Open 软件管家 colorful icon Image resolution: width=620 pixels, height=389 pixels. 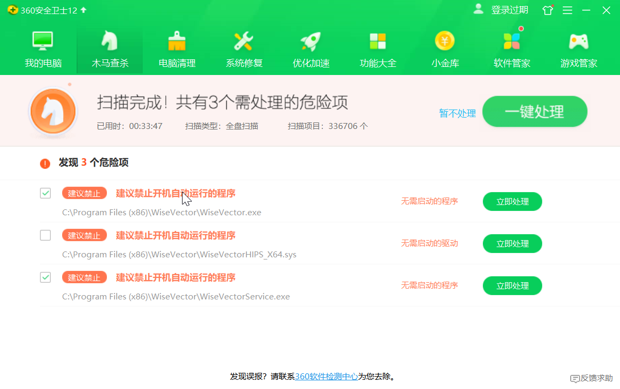[511, 40]
